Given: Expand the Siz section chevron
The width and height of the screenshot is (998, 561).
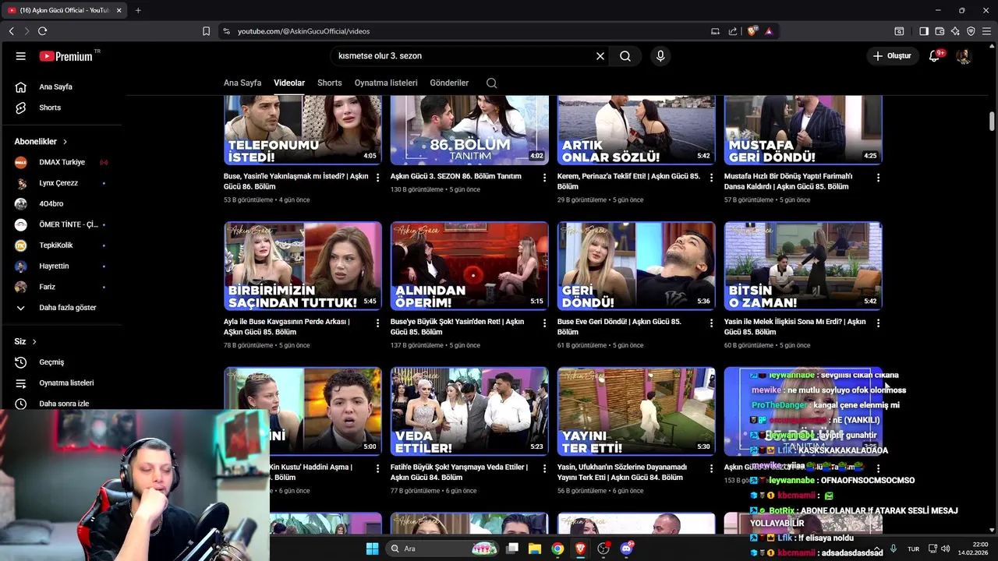Looking at the screenshot, I should pos(34,341).
